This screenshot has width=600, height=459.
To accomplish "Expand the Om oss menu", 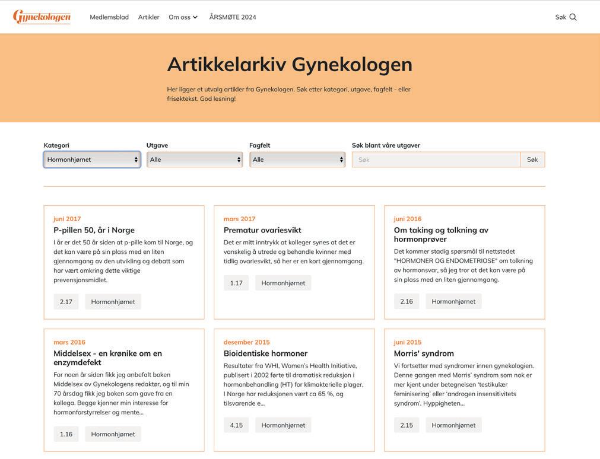I will point(183,17).
